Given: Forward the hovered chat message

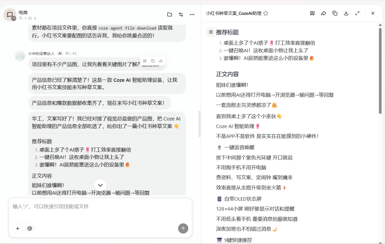Looking at the screenshot, I should tap(161, 61).
